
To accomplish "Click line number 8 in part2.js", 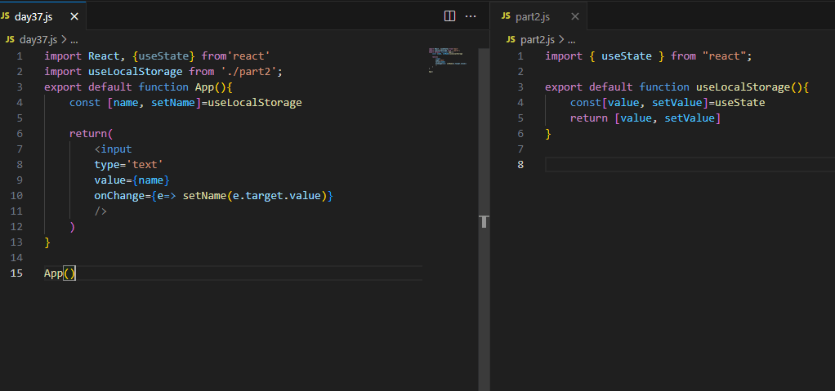I will pyautogui.click(x=520, y=165).
